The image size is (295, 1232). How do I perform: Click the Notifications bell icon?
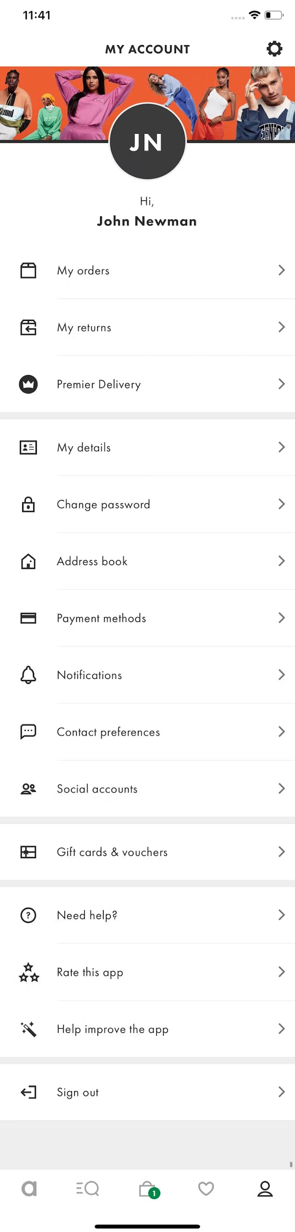[28, 675]
